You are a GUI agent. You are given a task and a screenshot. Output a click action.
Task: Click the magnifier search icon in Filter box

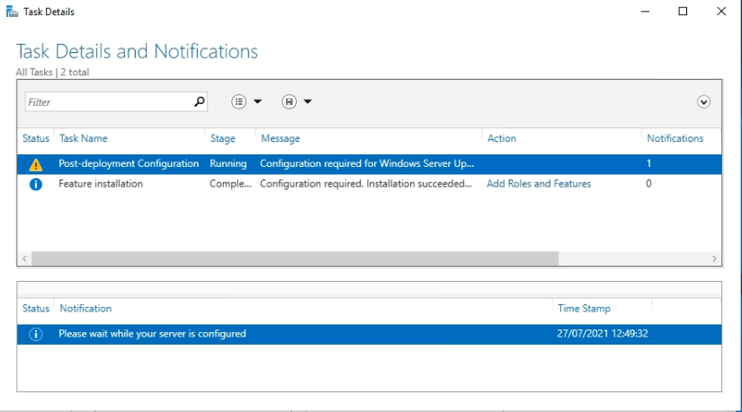[200, 102]
